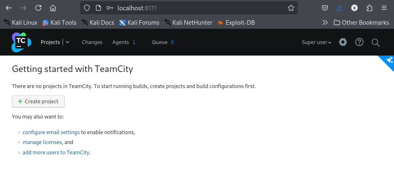The image size is (394, 179).
Task: Show more bookmarks with the chevron
Action: coord(325,23)
